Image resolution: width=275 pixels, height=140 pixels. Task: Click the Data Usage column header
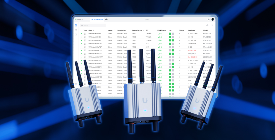(192, 30)
